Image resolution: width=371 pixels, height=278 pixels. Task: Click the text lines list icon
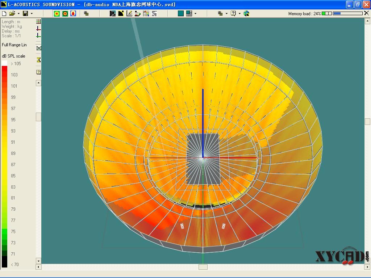(154, 13)
